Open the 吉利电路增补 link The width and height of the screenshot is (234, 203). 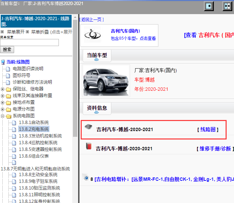pyautogui.click(x=164, y=179)
